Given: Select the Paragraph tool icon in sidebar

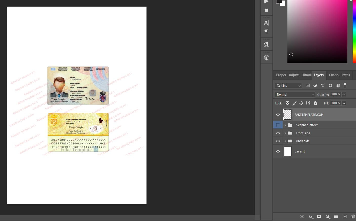Looking at the screenshot, I should click(x=266, y=32).
